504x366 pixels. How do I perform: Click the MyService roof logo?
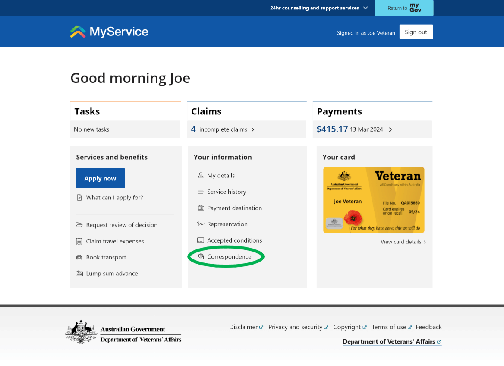pyautogui.click(x=77, y=31)
